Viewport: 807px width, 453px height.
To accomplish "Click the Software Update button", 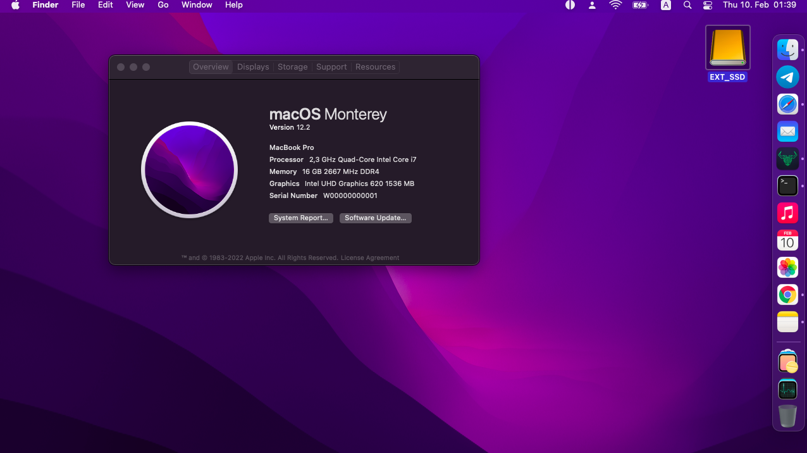I will click(x=376, y=218).
